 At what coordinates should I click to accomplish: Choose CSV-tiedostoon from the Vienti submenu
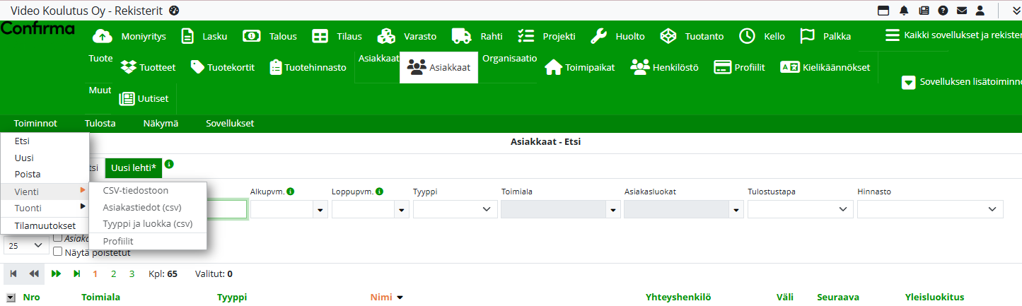coord(135,190)
